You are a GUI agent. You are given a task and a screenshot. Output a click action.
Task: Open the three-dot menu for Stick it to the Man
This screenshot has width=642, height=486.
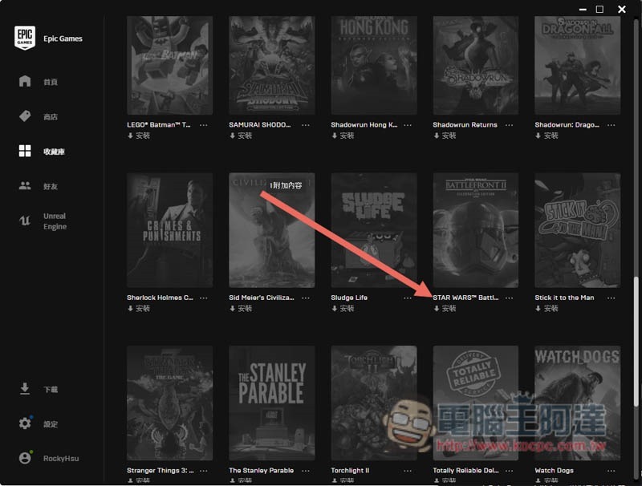(x=612, y=298)
